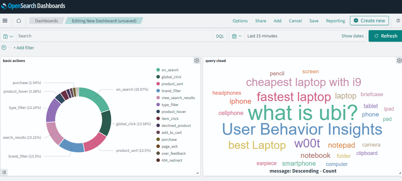Viewport: 402px width, 181px height.
Task: Go to the Home icon
Action: tap(19, 21)
